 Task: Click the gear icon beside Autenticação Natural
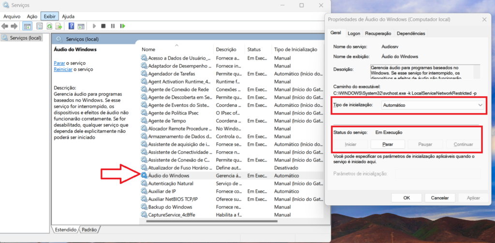click(144, 184)
